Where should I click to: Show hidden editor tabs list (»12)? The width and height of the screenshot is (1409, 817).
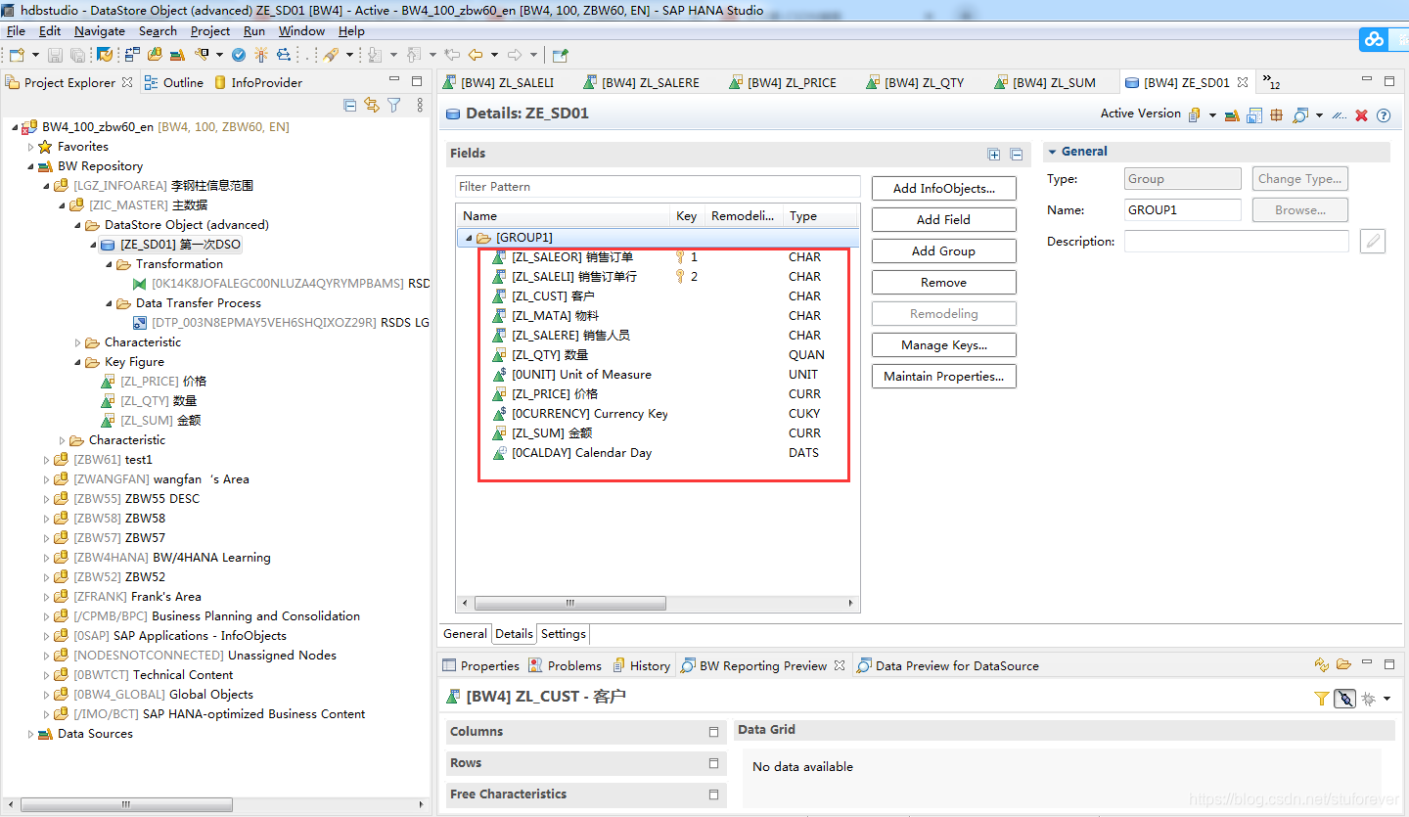[1271, 82]
